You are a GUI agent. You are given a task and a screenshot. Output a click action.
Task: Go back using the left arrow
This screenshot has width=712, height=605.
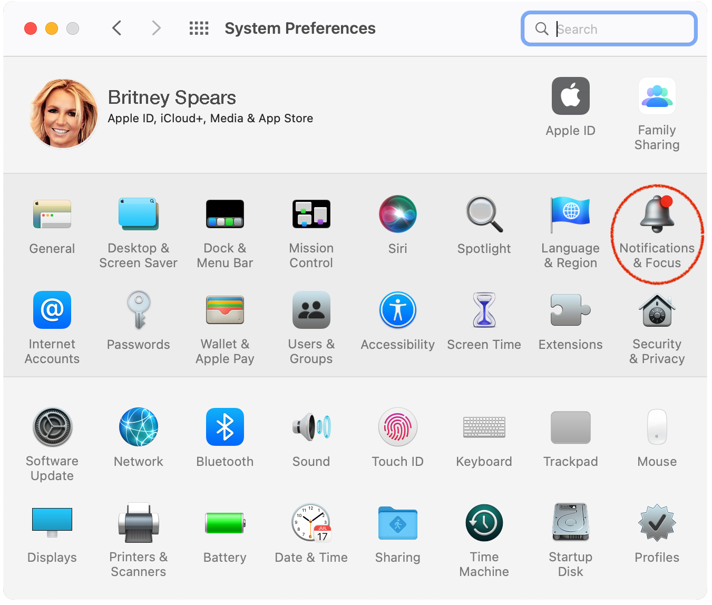117,28
